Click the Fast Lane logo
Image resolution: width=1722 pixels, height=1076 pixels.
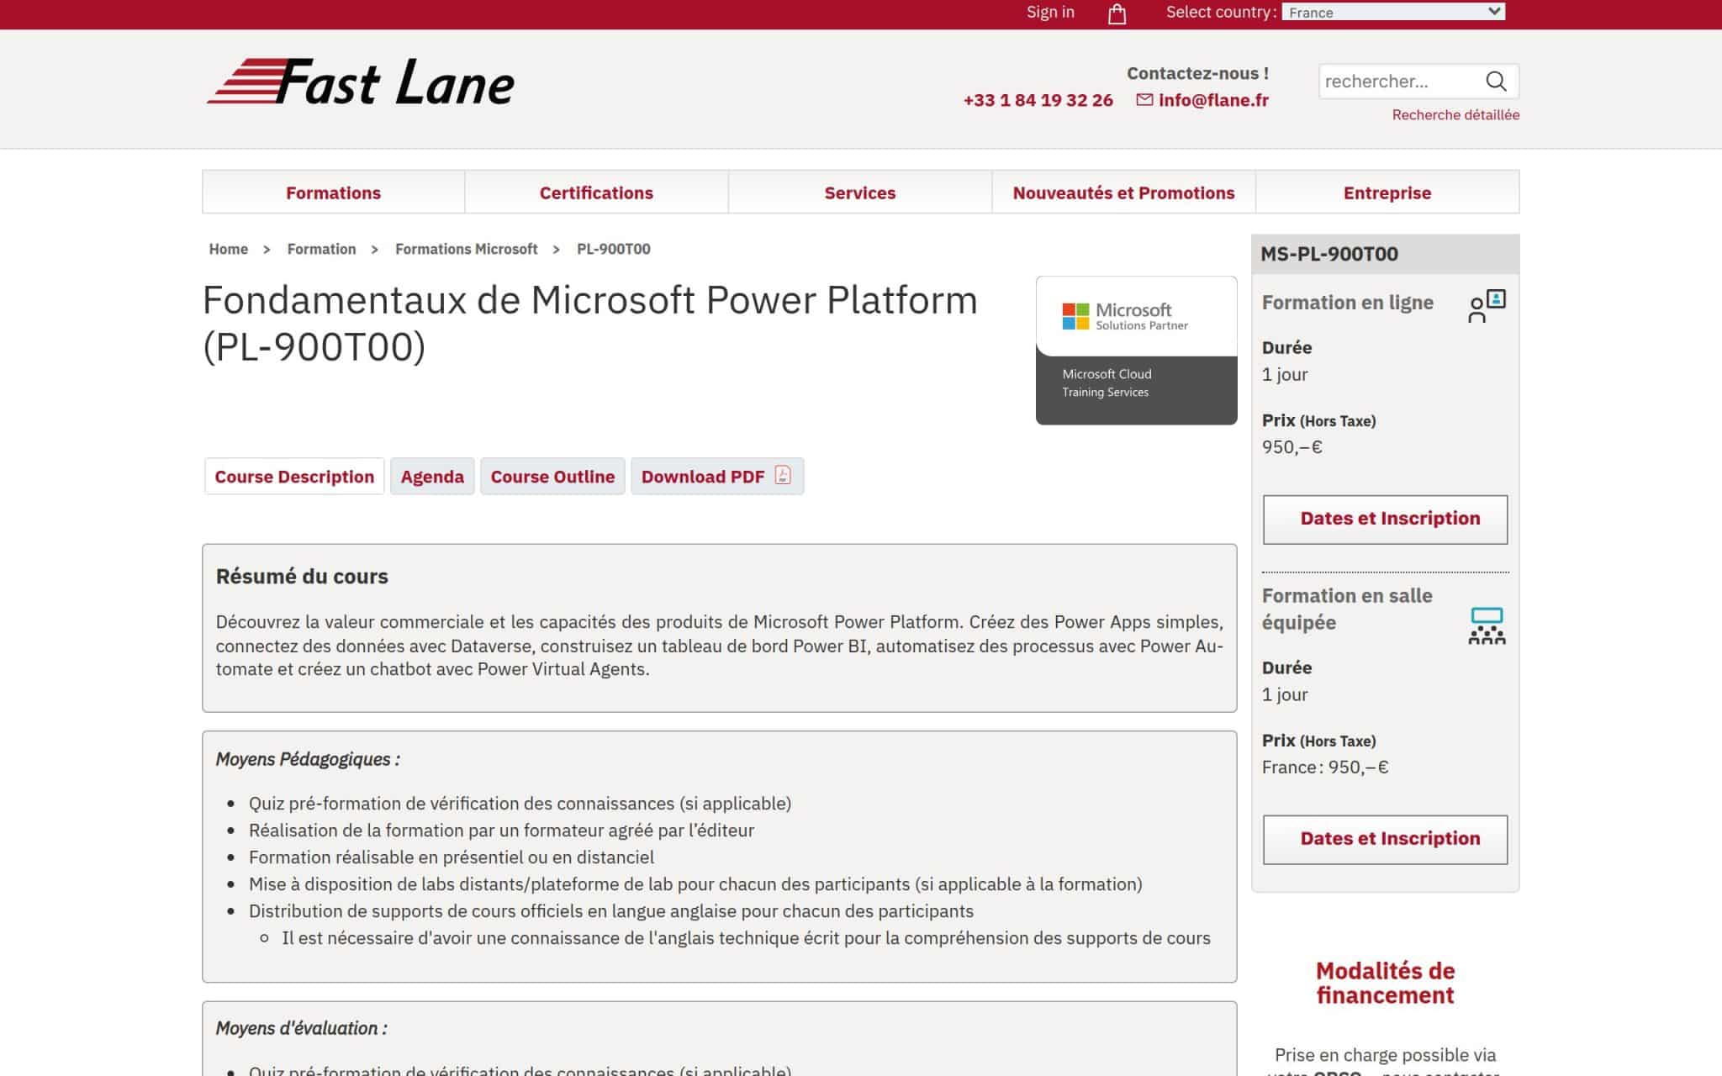tap(361, 82)
